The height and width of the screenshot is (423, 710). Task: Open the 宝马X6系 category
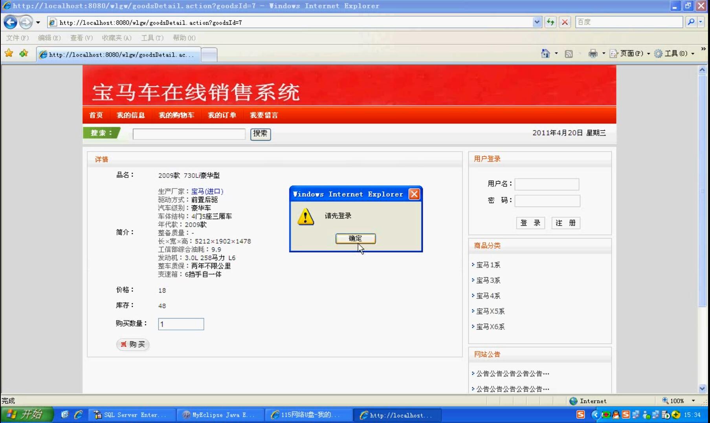[490, 327]
